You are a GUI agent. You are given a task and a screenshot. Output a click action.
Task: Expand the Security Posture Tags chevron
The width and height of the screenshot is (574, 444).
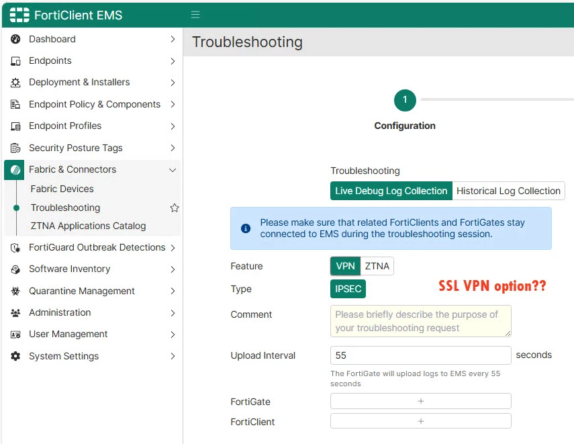(173, 148)
